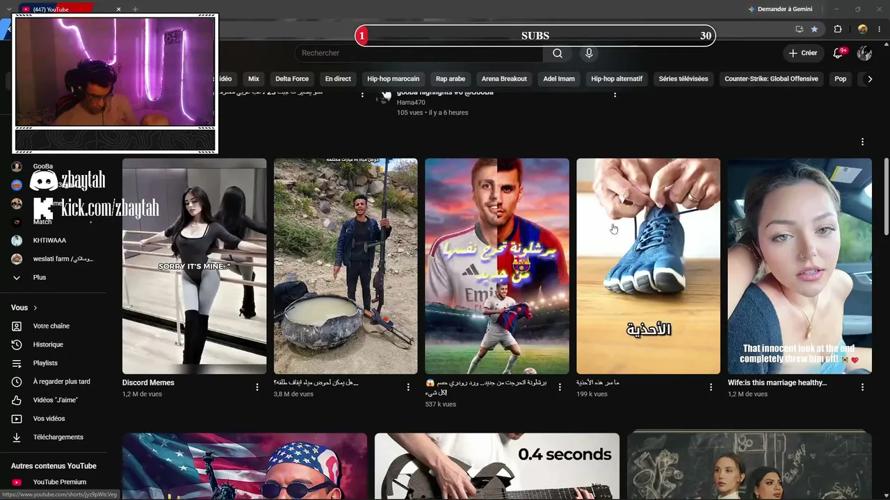This screenshot has height=500, width=890.
Task: Open options menu for Discord Memes short
Action: (257, 387)
